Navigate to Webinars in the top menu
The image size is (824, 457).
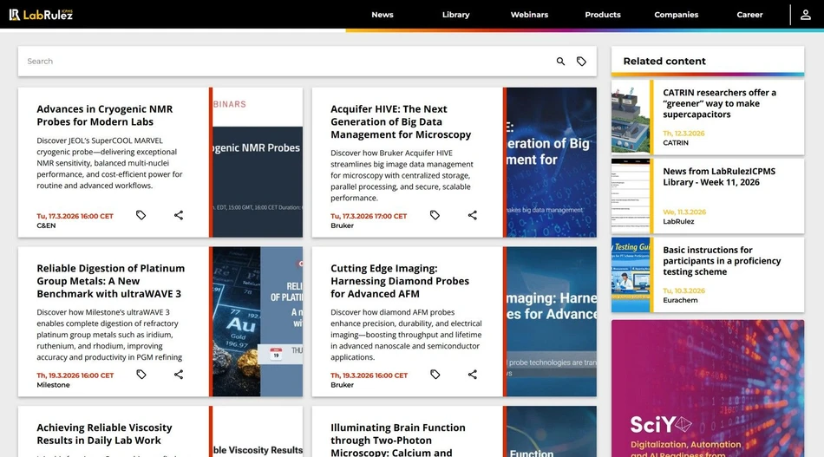(x=529, y=15)
